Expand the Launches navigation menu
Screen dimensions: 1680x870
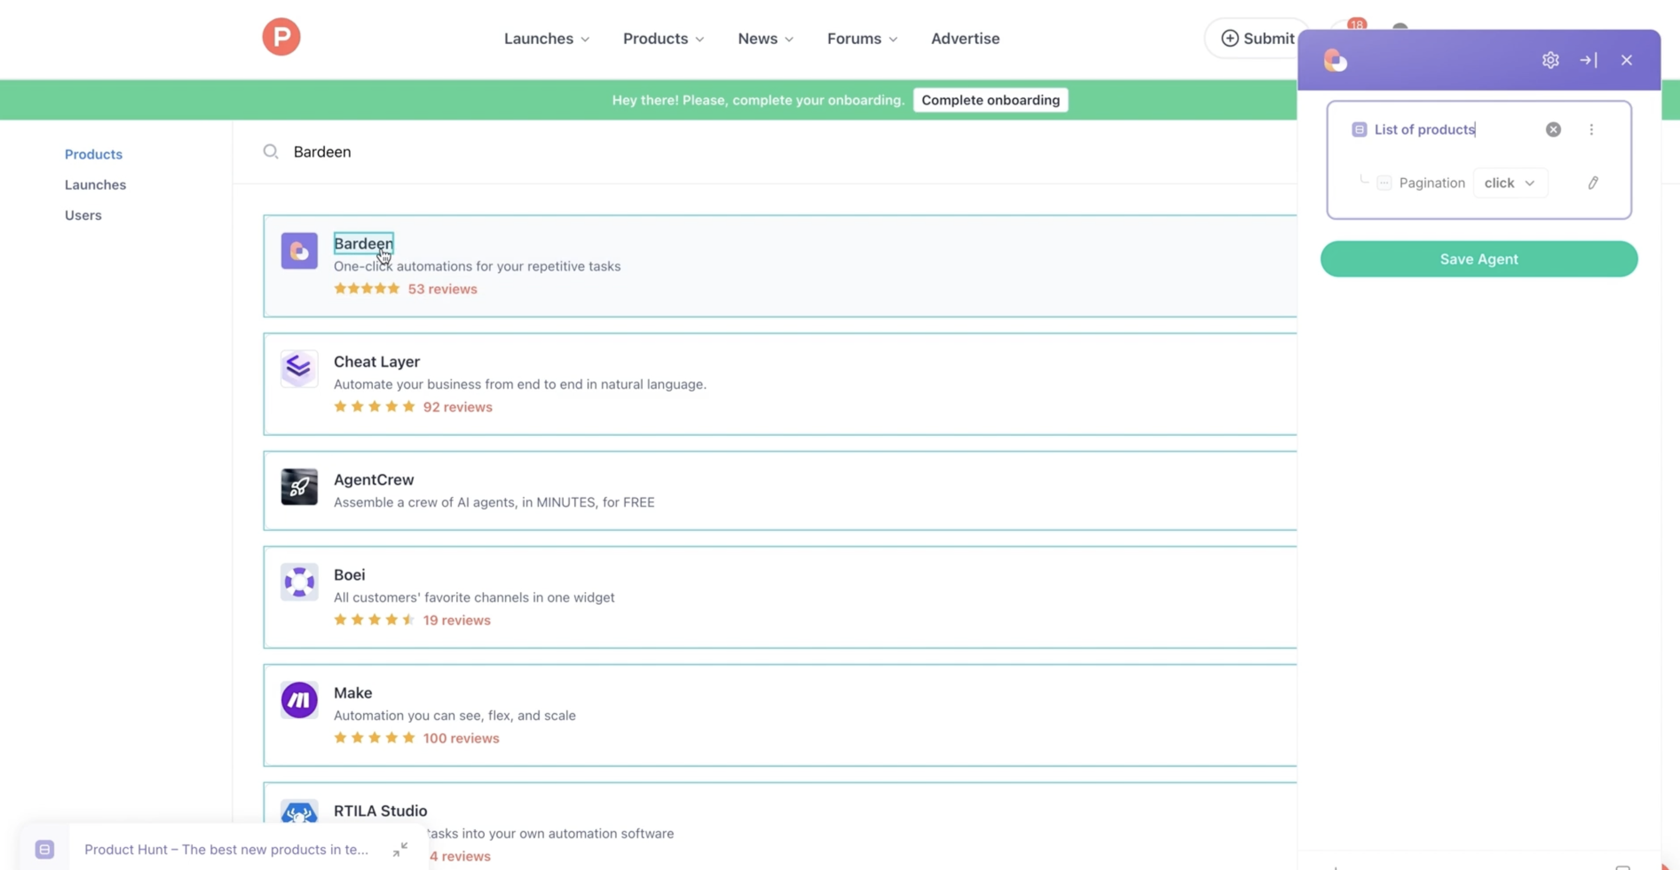pos(547,39)
